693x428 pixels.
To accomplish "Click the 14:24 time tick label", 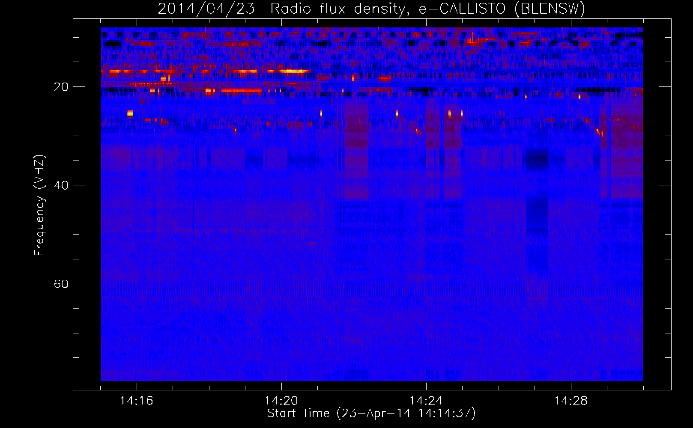I will pyautogui.click(x=426, y=401).
